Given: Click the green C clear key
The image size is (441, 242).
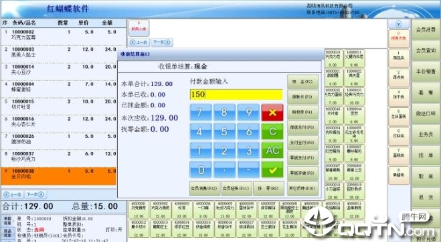Looking at the screenshot, I should (x=272, y=131).
